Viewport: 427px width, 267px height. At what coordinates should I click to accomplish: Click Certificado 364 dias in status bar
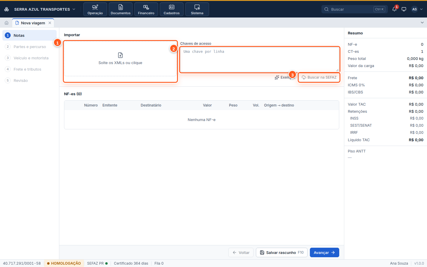(131, 263)
